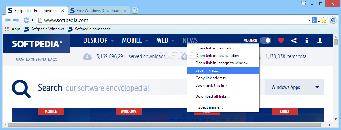Select Open link in new tab
The width and height of the screenshot is (341, 130).
point(223,48)
